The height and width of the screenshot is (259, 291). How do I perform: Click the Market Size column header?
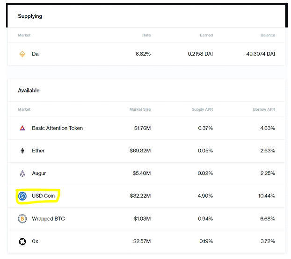(140, 109)
